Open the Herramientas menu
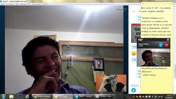Viewport: 176px width, 99px height. (37, 4)
